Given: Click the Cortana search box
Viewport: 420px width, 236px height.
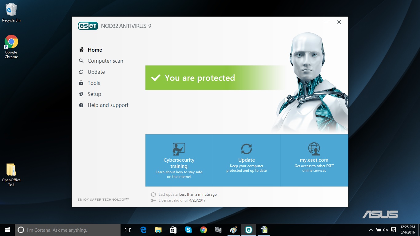Looking at the screenshot, I should click(x=68, y=230).
